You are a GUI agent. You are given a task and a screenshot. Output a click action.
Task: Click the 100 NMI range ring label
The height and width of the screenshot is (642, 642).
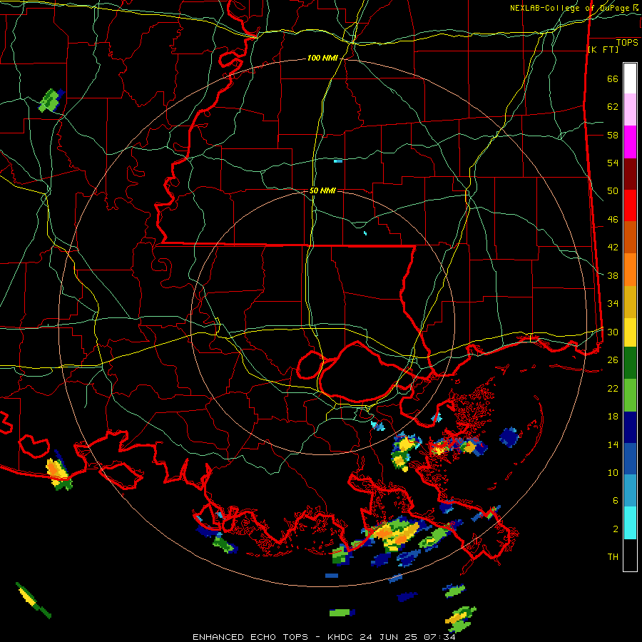[322, 58]
